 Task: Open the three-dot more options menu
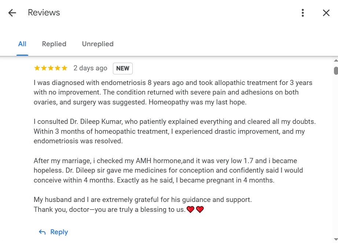click(302, 13)
